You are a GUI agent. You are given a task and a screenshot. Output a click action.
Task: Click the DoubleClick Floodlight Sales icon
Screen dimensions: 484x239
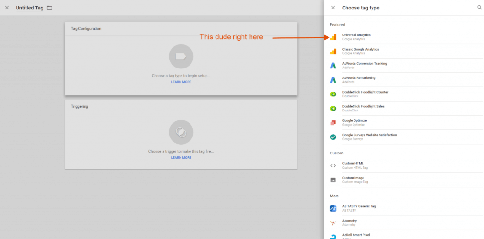[333, 108]
